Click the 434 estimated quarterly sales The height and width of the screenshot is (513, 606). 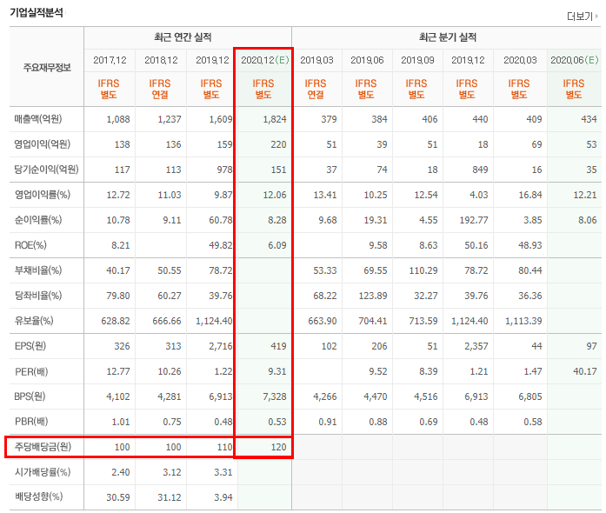pyautogui.click(x=589, y=119)
